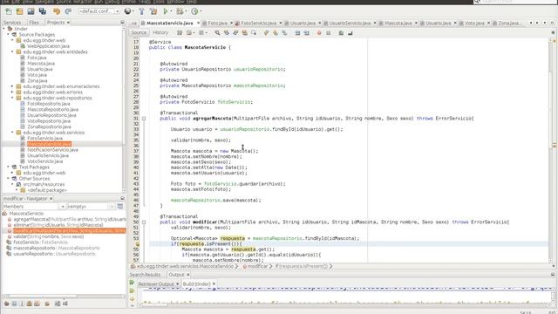Jump to Previous Bookmark in editor toolbar
This screenshot has height=314, width=558.
(x=266, y=33)
